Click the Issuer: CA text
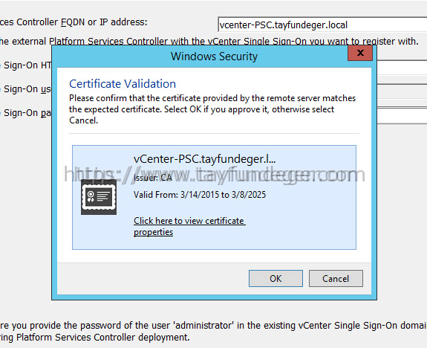The height and width of the screenshot is (348, 427). [x=153, y=178]
